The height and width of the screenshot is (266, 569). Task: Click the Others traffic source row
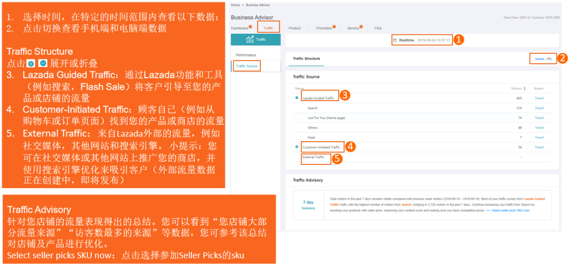pos(421,128)
